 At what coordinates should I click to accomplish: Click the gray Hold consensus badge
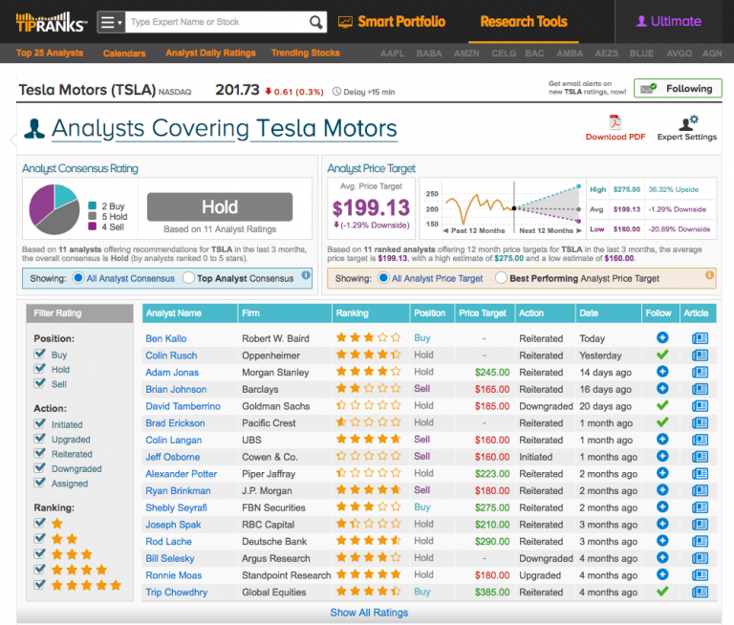pos(220,207)
